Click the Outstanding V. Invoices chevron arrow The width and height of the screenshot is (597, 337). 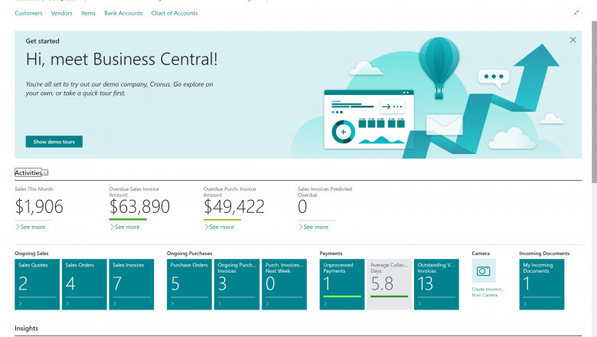pos(419,303)
